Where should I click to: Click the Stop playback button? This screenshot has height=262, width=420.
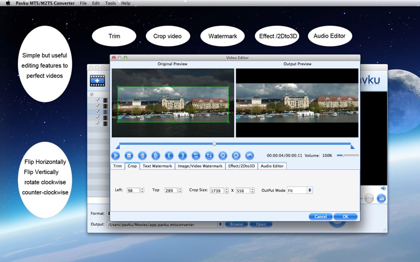129,156
